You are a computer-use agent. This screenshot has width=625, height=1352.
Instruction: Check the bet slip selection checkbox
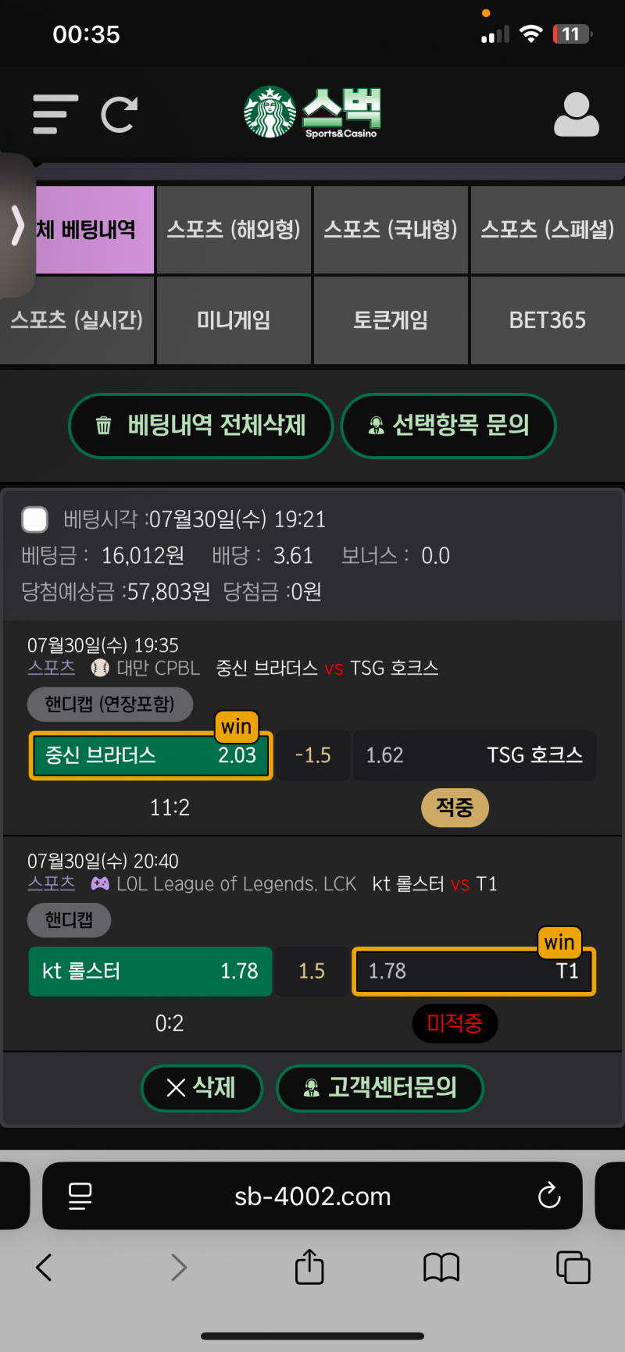pyautogui.click(x=35, y=519)
